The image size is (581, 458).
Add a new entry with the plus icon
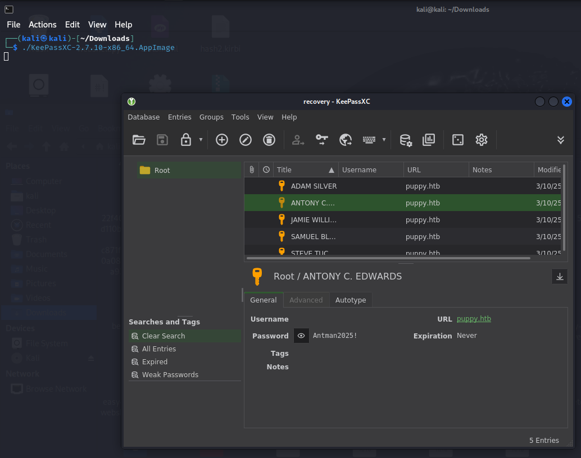tap(222, 140)
